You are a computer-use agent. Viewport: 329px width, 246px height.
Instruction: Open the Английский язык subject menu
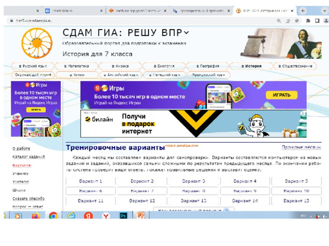pos(121,75)
